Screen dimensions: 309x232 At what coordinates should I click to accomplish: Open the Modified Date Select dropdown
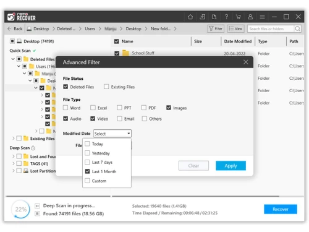[x=112, y=134]
